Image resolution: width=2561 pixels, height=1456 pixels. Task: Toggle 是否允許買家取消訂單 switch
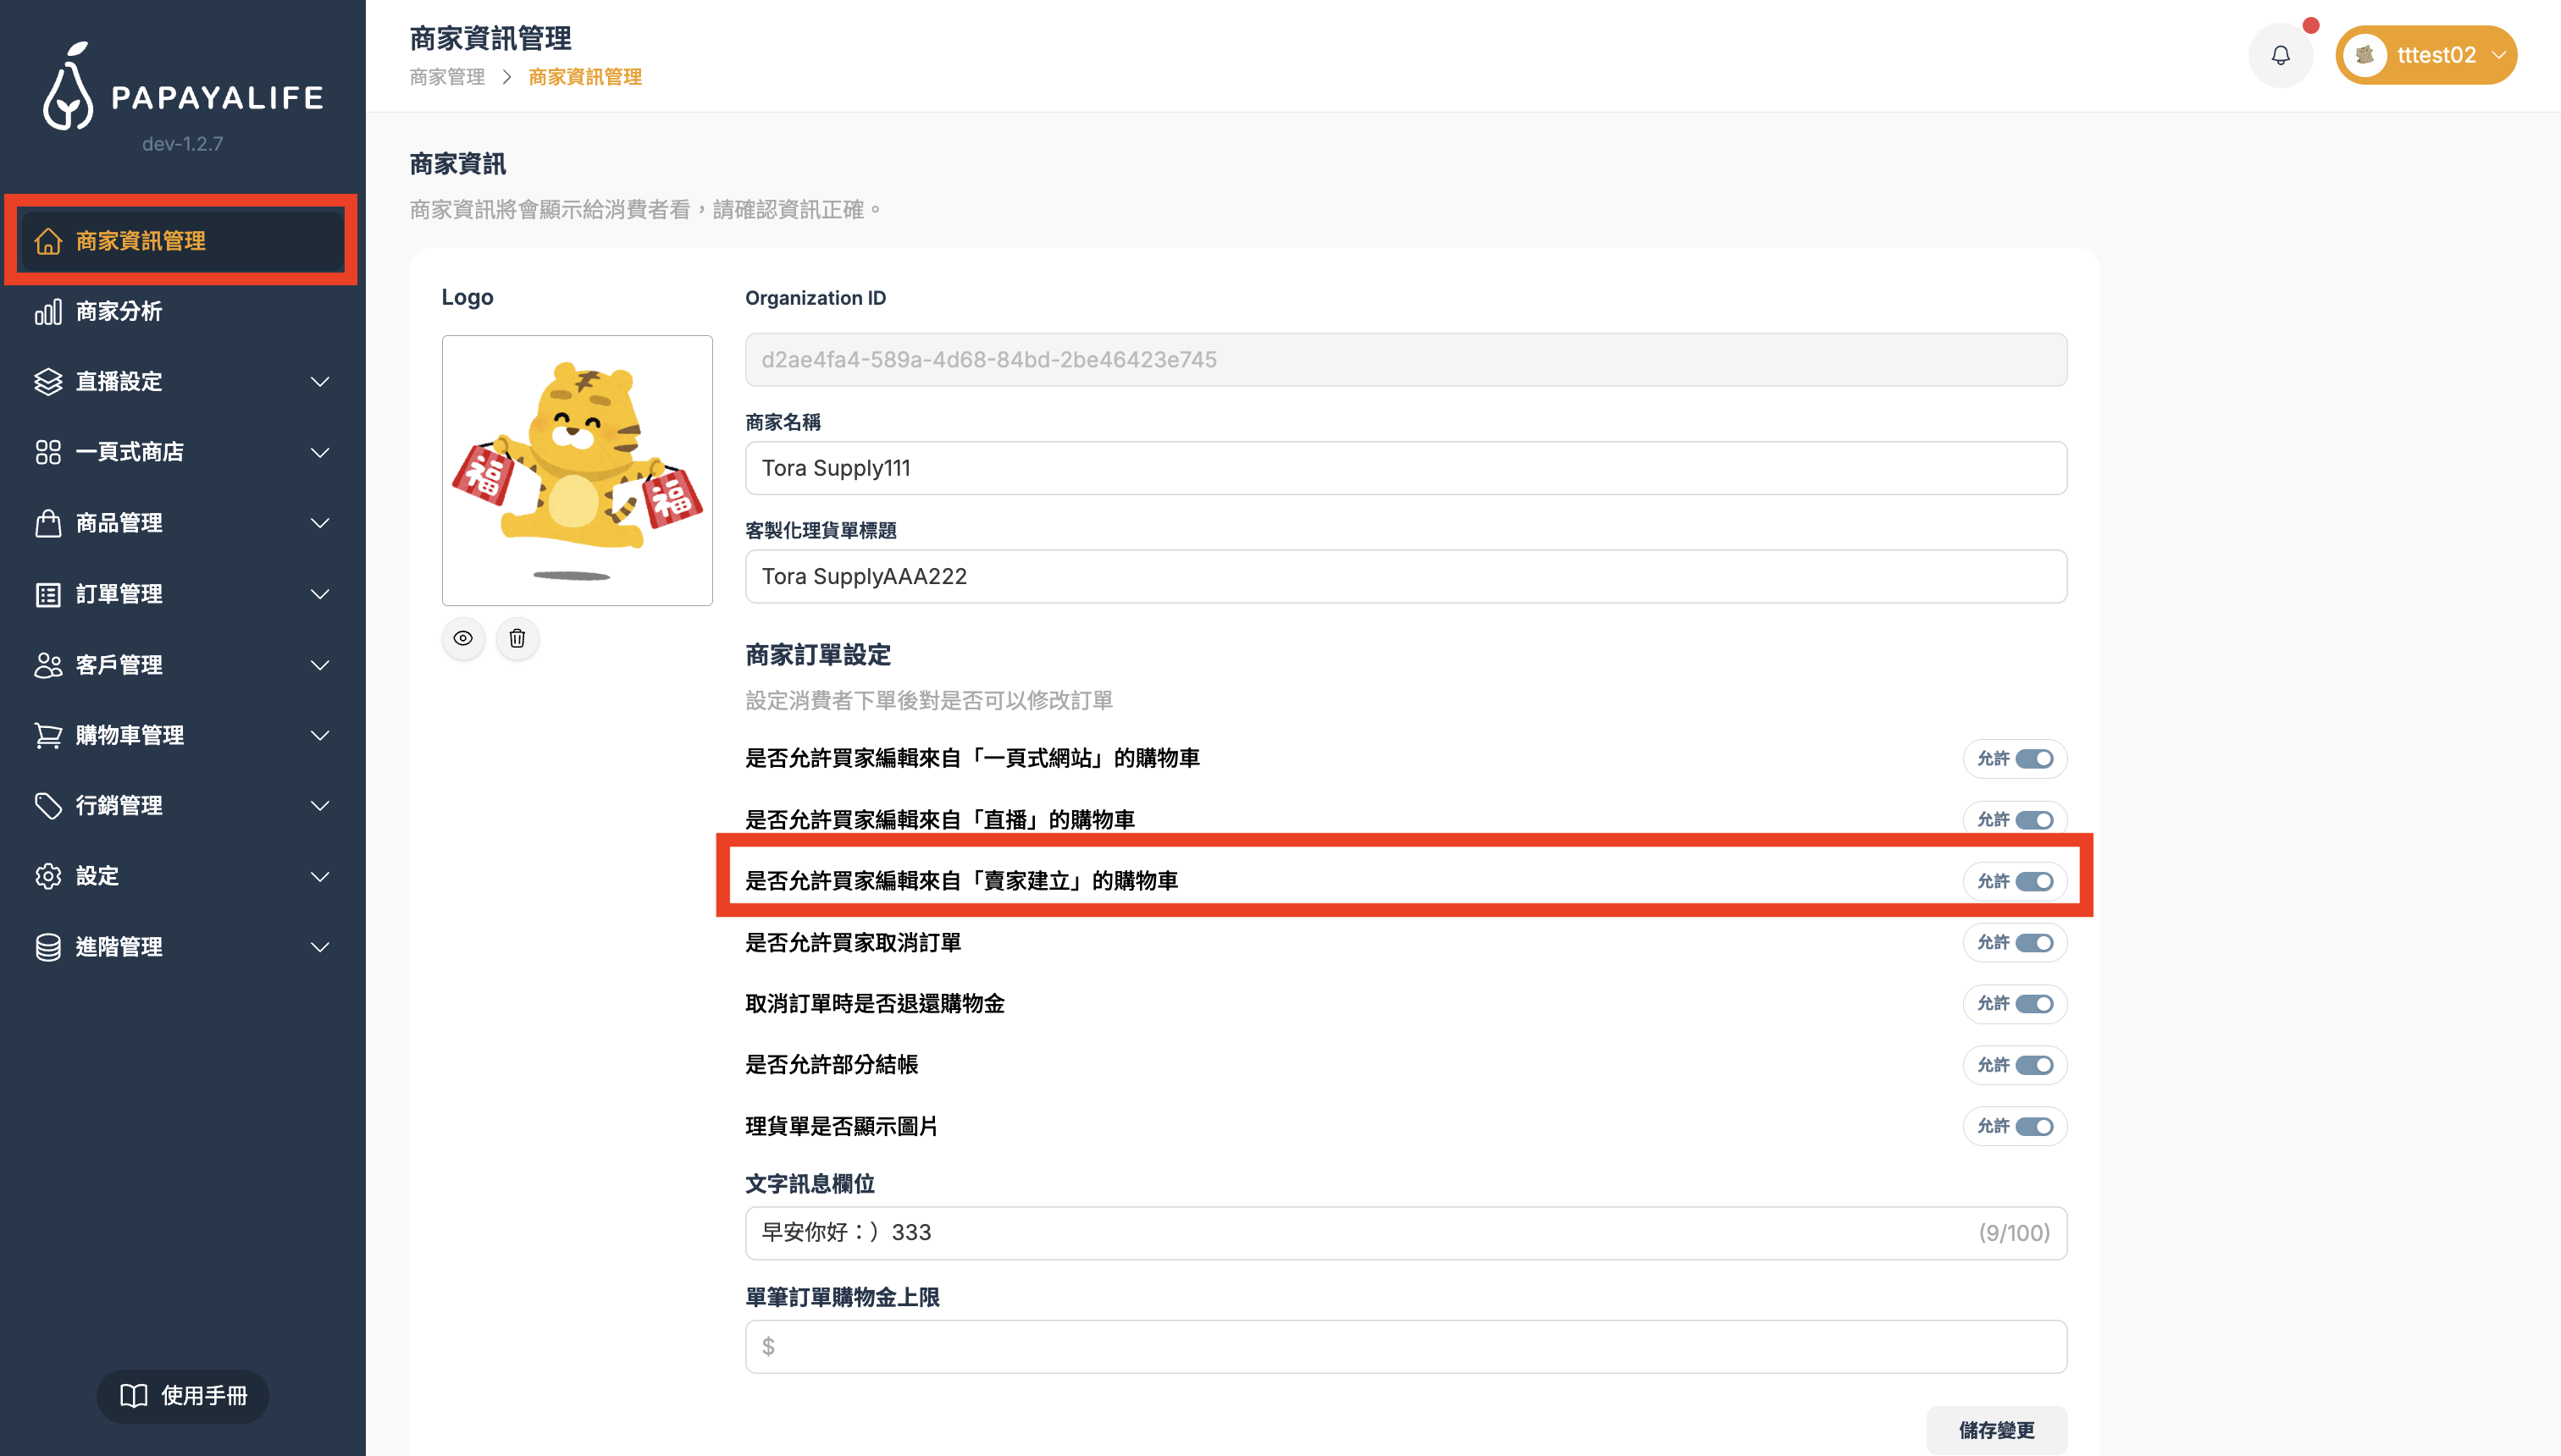coord(2033,943)
